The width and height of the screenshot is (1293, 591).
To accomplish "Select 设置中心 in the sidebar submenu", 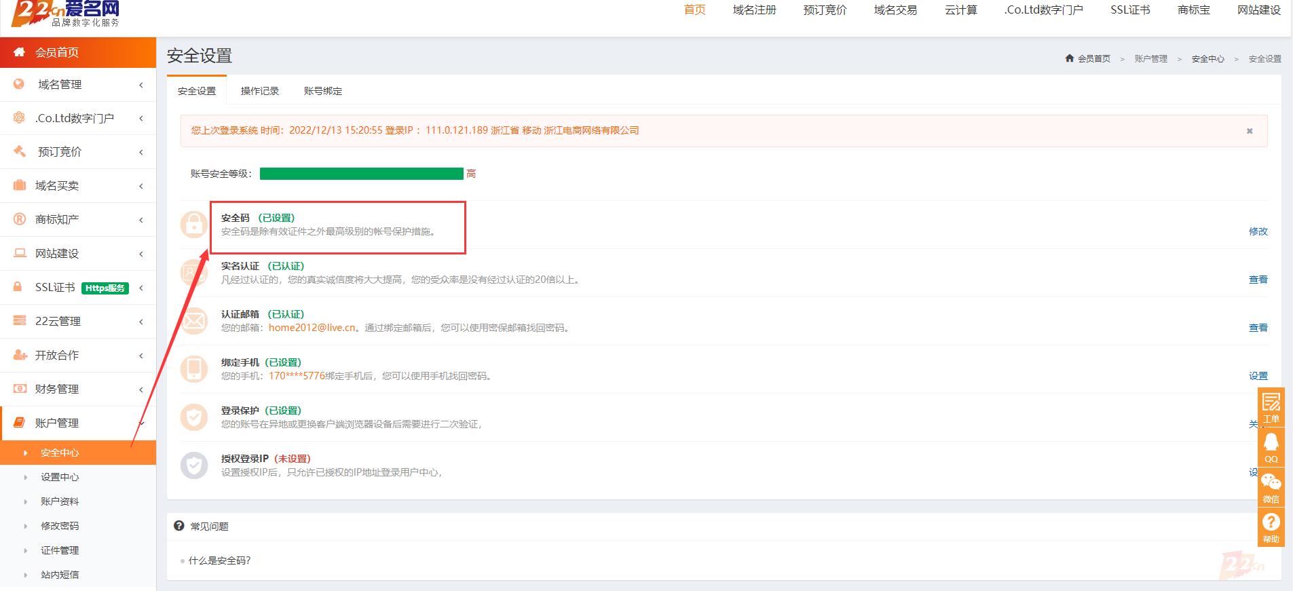I will [60, 477].
